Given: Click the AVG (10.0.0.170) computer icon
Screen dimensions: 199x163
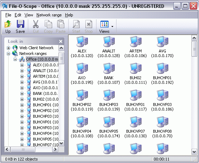Looking at the screenshot, I should pos(162,42).
